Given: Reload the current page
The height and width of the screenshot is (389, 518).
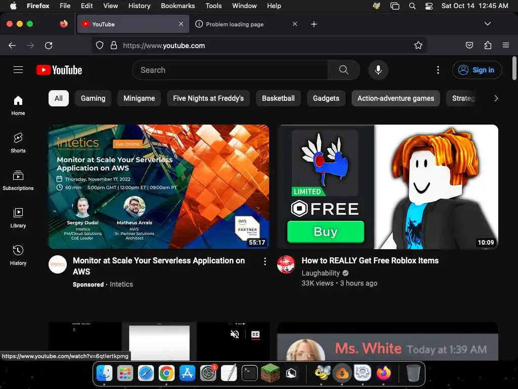Looking at the screenshot, I should 49,45.
